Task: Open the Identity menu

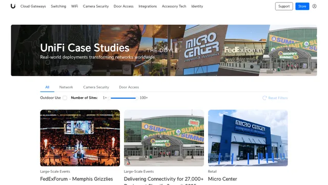Action: click(x=197, y=6)
